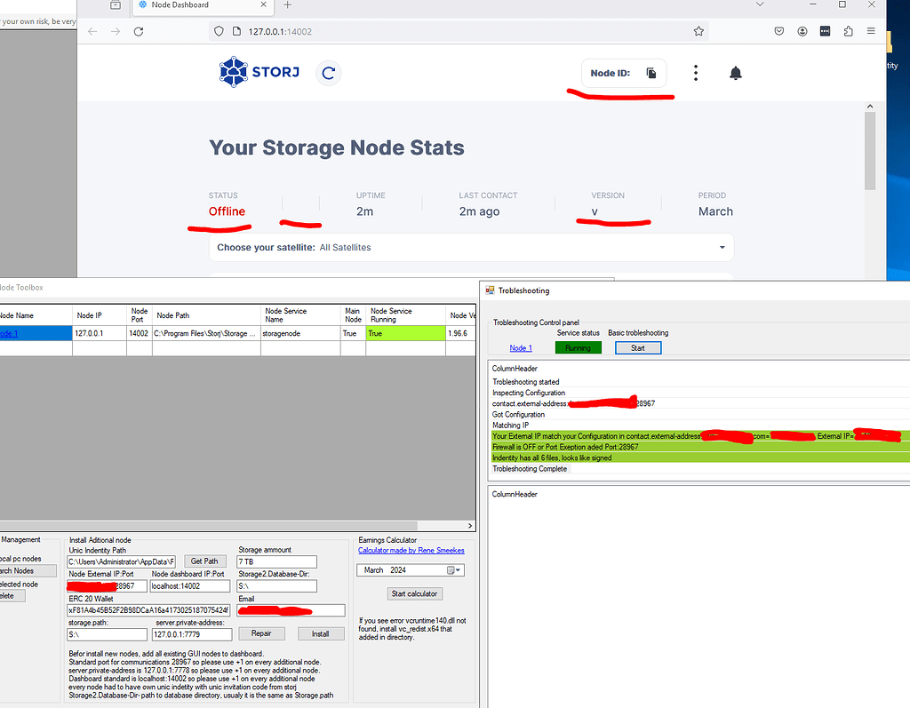Click the Storj dashboard refresh icon
This screenshot has height=708, width=910.
pyautogui.click(x=329, y=73)
